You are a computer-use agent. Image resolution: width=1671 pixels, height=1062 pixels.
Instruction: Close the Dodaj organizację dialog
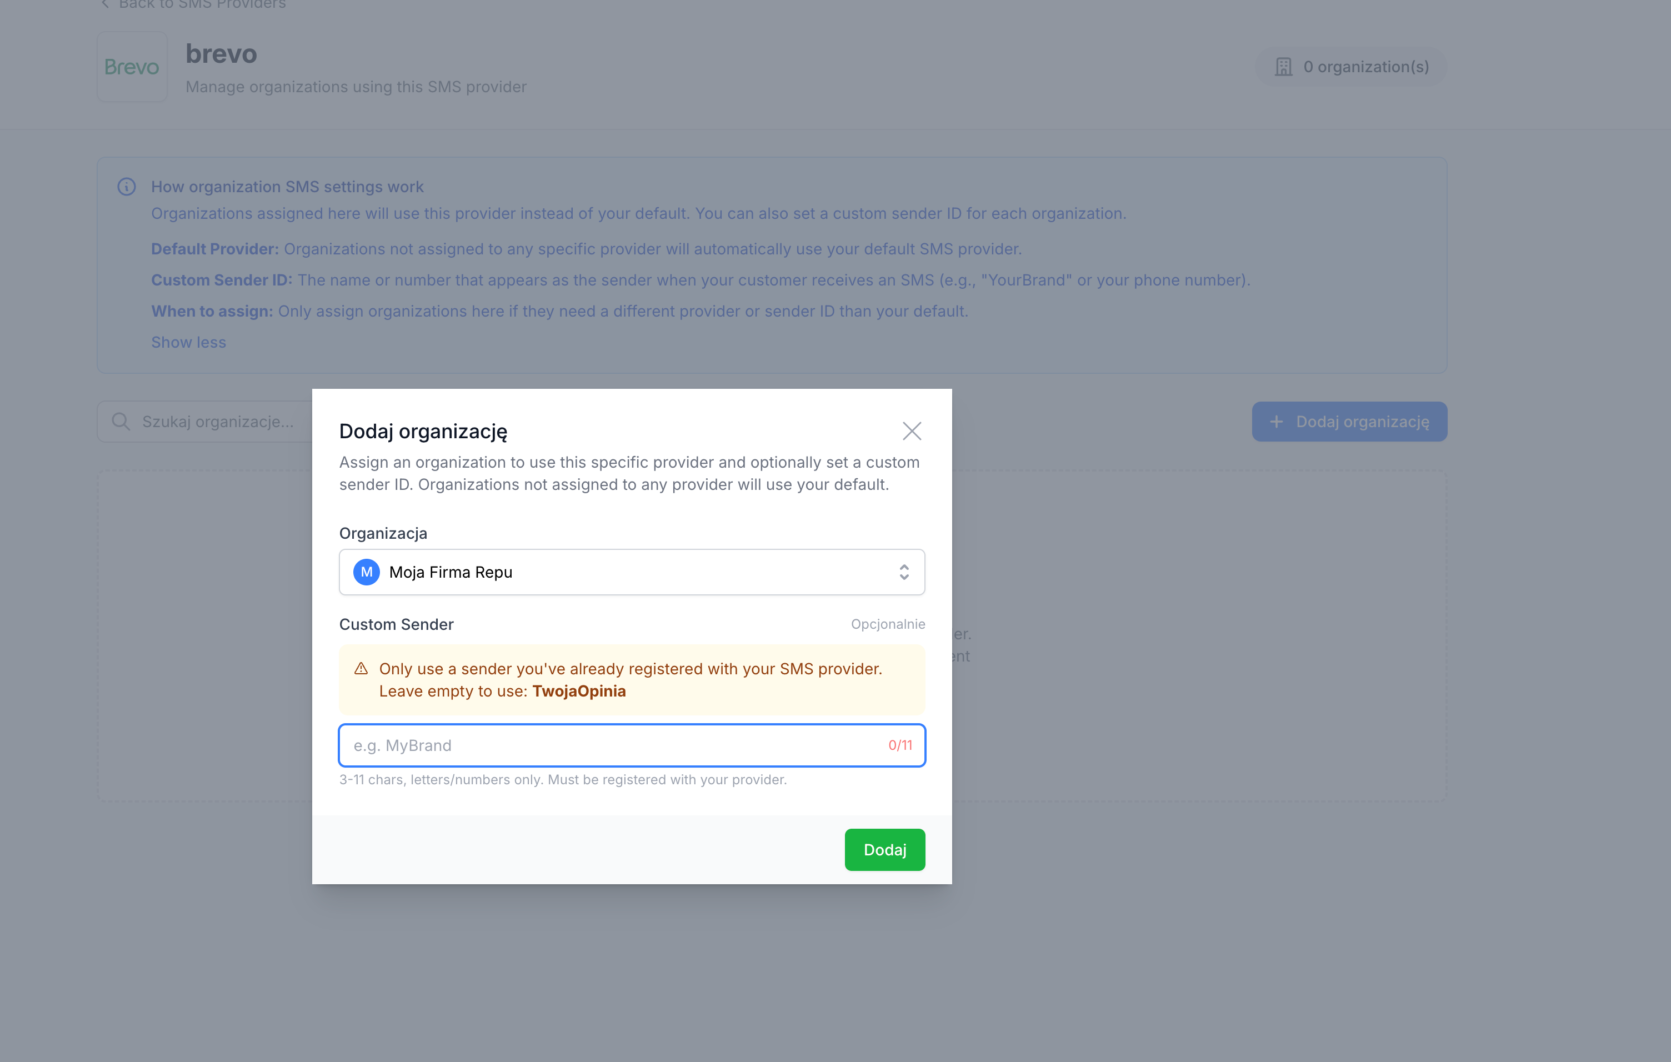(x=912, y=431)
